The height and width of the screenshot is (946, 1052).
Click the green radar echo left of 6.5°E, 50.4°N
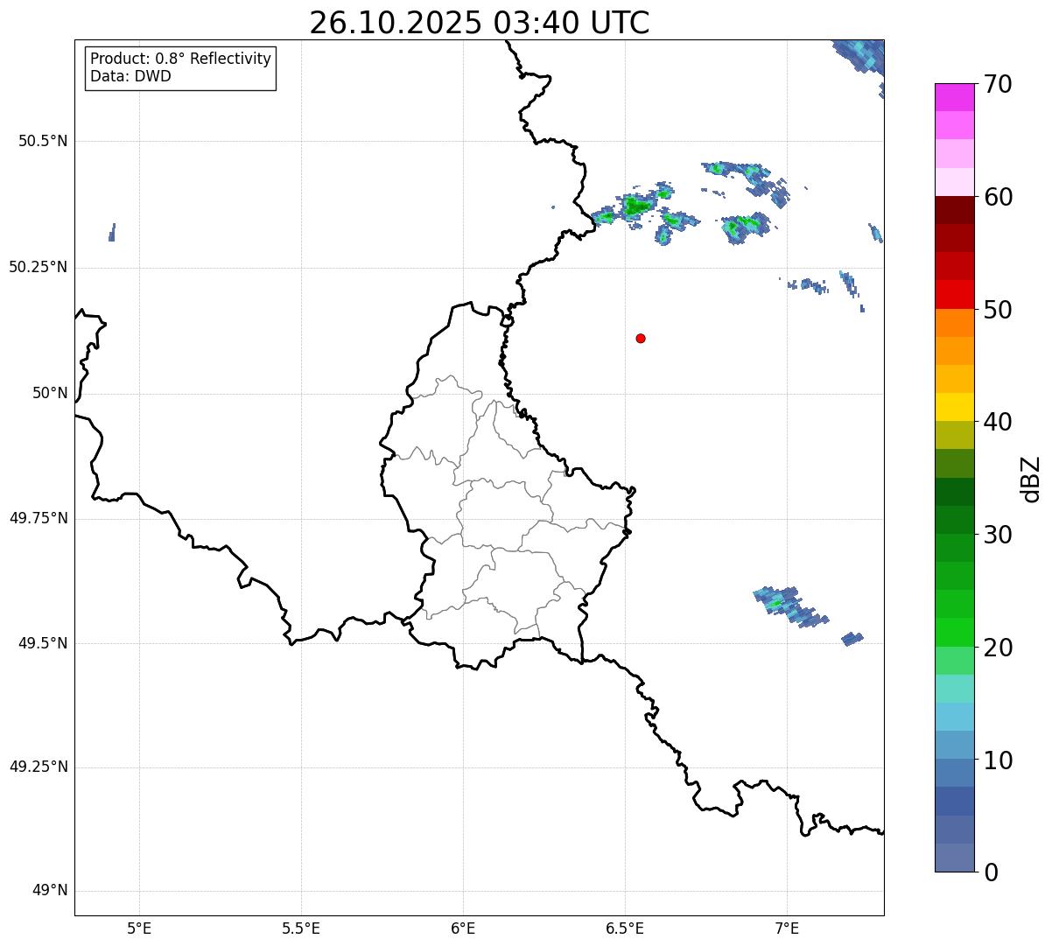606,217
